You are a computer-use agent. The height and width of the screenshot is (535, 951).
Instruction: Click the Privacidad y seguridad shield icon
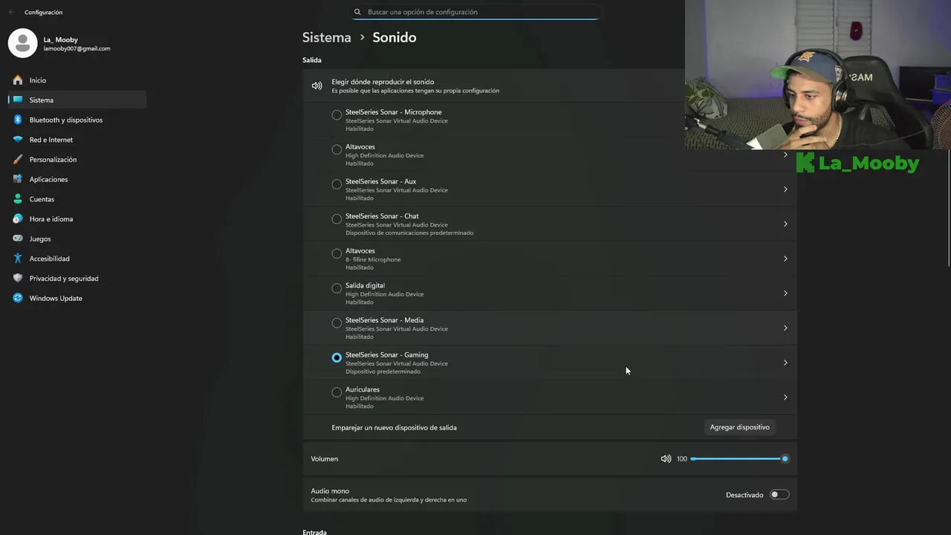[x=18, y=279]
